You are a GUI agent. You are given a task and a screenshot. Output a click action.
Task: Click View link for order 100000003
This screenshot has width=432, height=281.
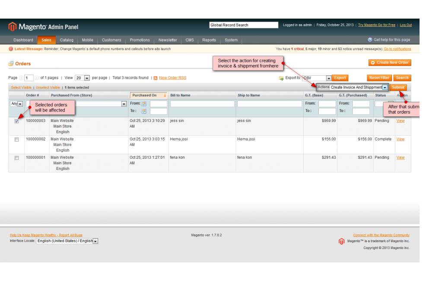click(400, 121)
